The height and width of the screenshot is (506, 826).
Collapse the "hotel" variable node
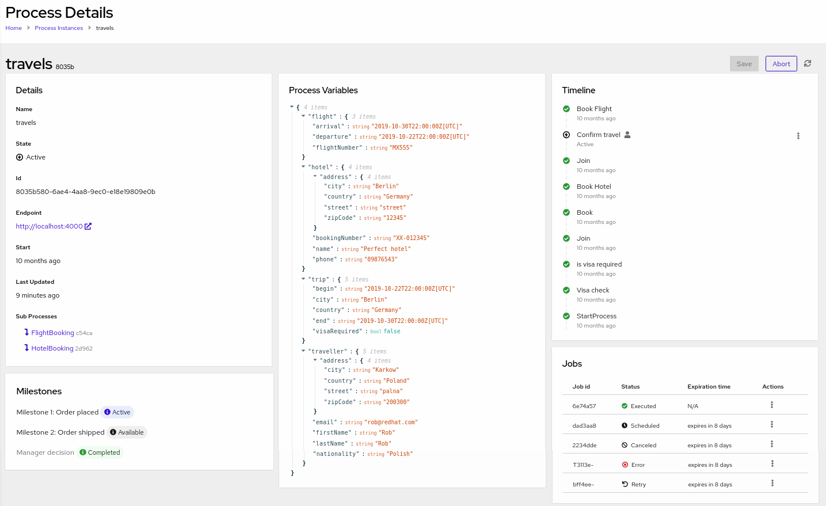303,167
